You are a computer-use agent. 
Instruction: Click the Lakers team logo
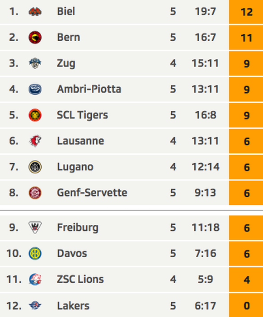click(35, 305)
